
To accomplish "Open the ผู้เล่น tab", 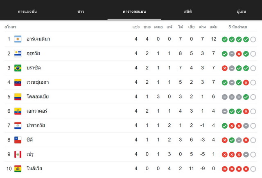I will click(241, 11).
